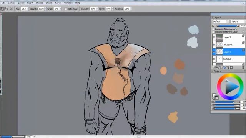Screen dimensions: 246x138
Task: Enable the Dirty Mode checkbox
Action: click(x=66, y=9)
